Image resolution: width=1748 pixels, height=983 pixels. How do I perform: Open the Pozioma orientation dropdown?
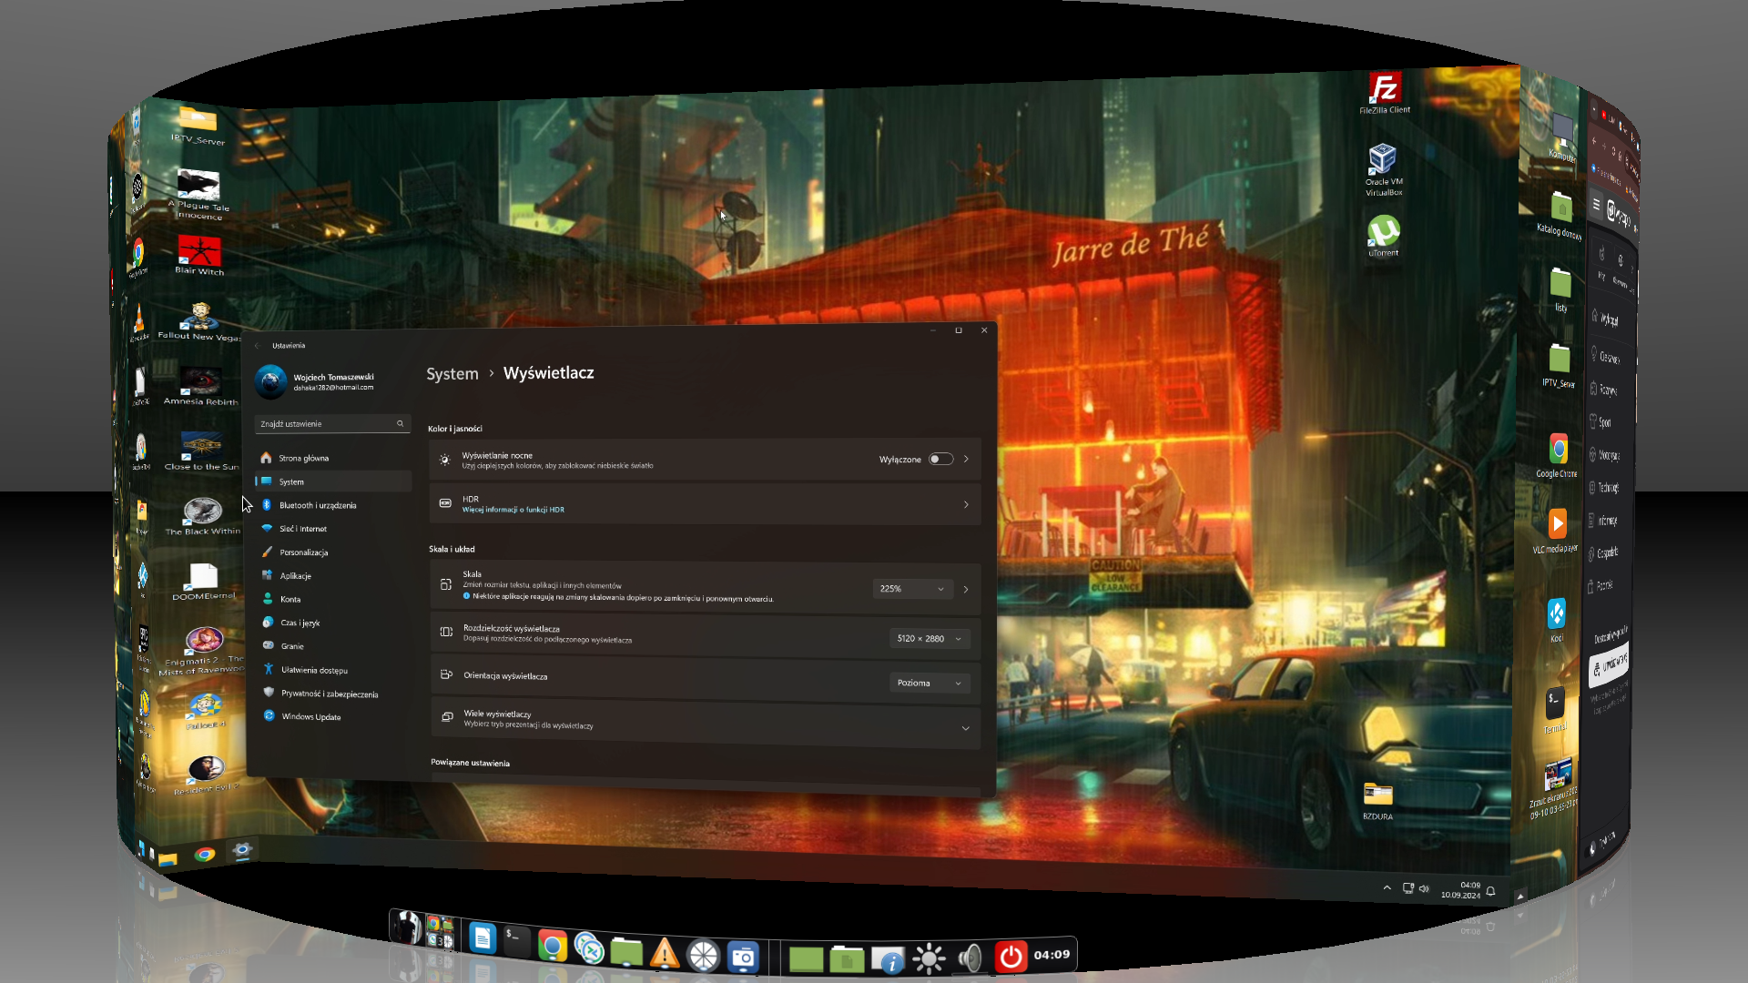click(x=929, y=684)
